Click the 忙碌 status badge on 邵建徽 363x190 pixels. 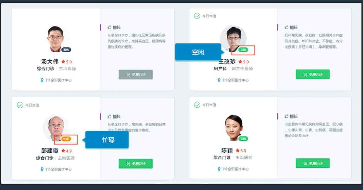click(x=66, y=139)
